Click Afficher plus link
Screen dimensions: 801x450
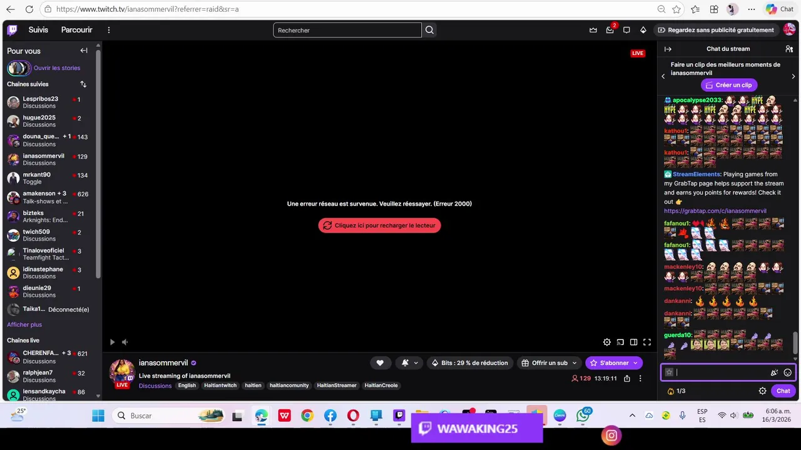pyautogui.click(x=24, y=325)
